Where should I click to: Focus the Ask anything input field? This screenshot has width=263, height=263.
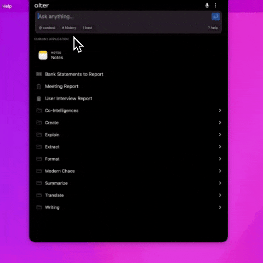(x=124, y=16)
